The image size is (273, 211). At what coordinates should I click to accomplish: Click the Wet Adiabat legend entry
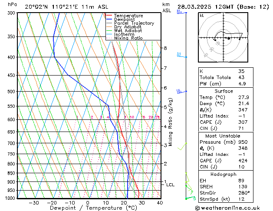point(124,31)
